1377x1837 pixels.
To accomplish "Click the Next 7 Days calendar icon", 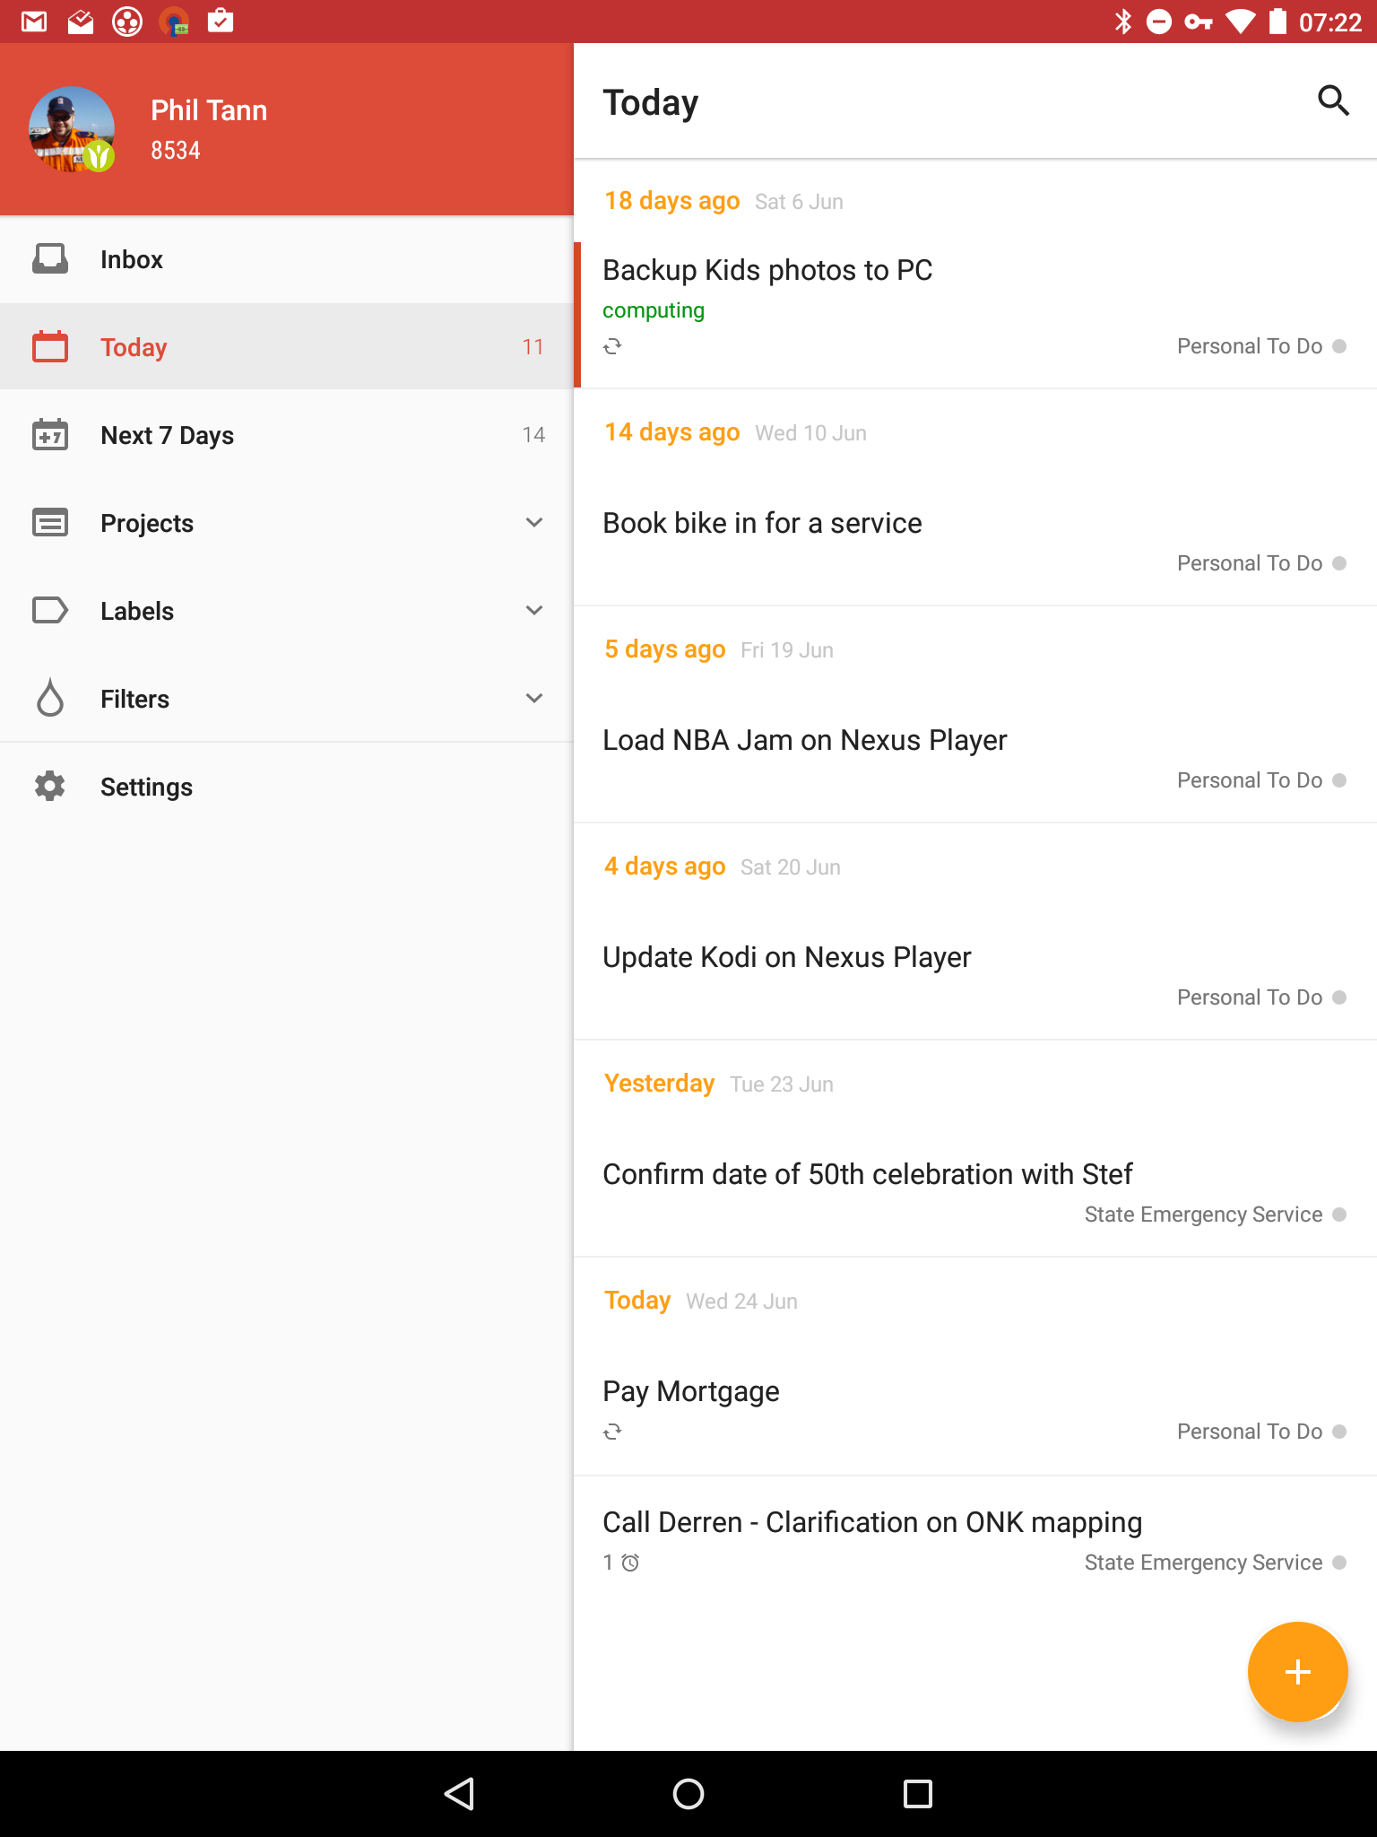I will click(50, 435).
